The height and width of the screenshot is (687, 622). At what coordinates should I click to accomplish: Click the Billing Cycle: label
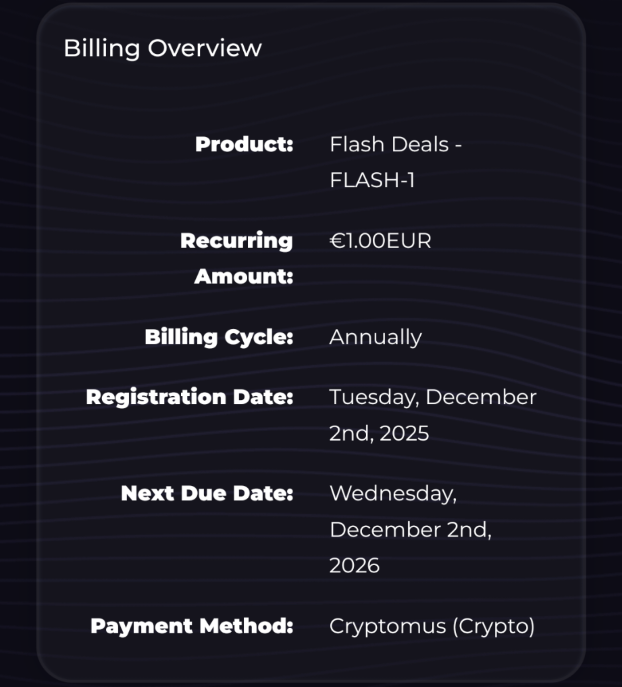click(x=219, y=337)
